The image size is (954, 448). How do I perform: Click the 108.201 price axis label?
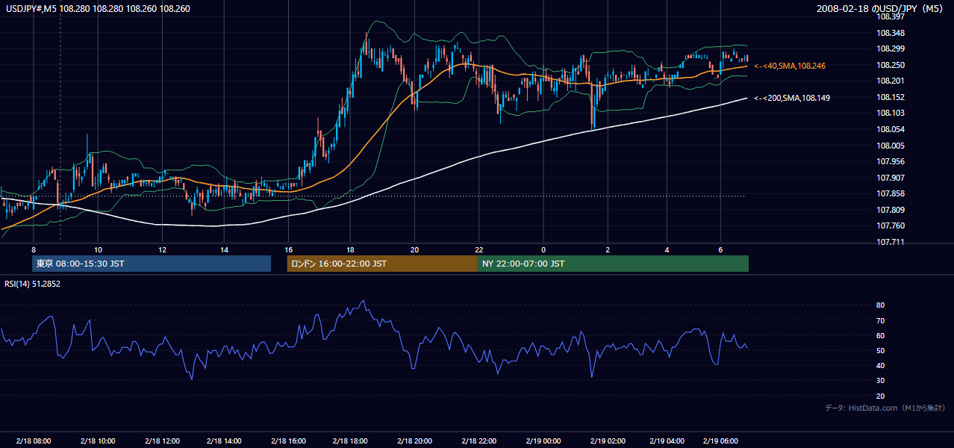[x=891, y=81]
